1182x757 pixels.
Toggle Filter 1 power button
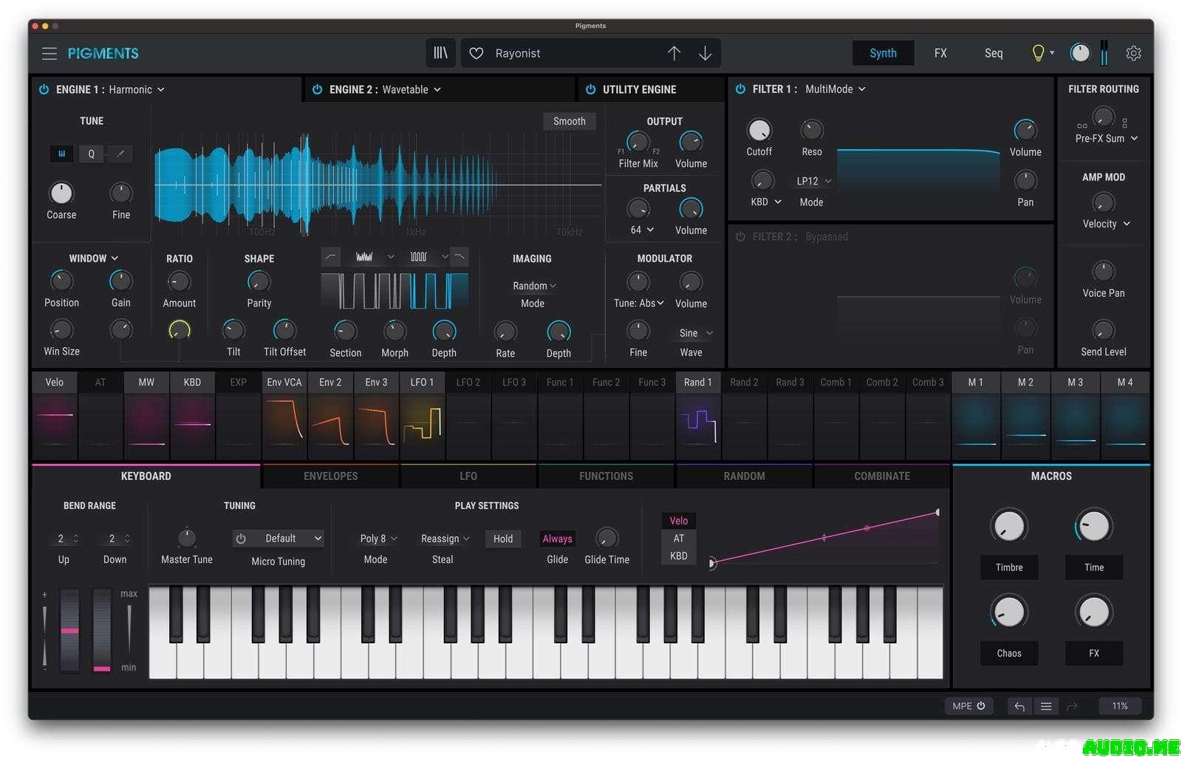pos(740,89)
